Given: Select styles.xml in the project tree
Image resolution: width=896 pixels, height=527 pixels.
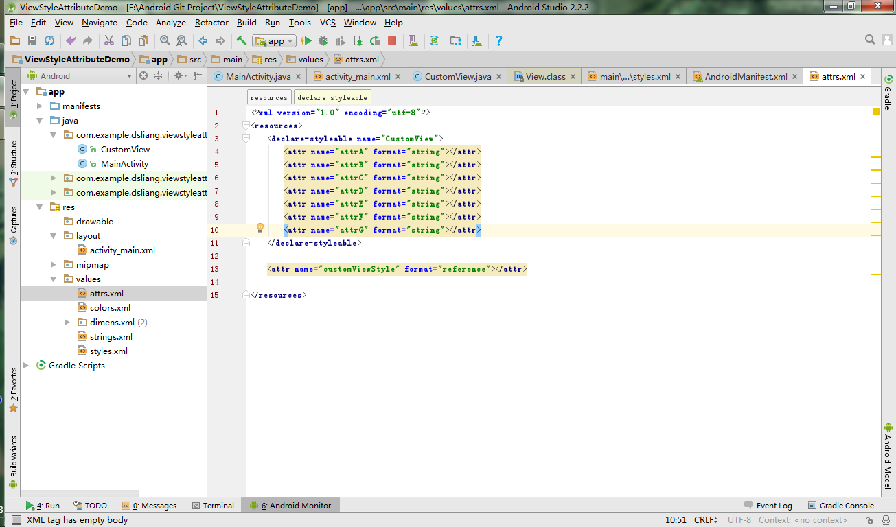Looking at the screenshot, I should tap(108, 351).
